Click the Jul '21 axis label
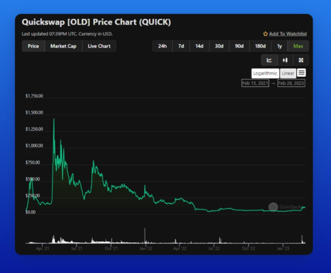 point(77,249)
